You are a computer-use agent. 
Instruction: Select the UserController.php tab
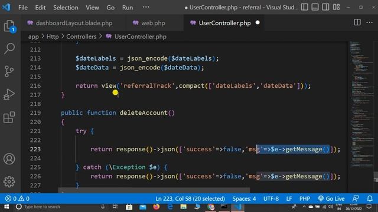point(224,23)
